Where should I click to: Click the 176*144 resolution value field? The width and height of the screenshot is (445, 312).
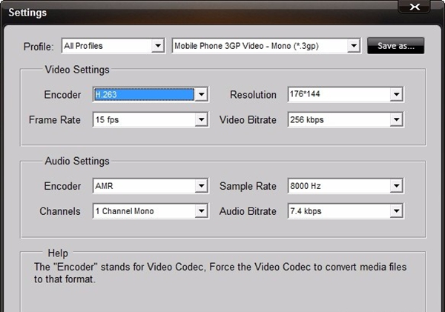point(339,94)
